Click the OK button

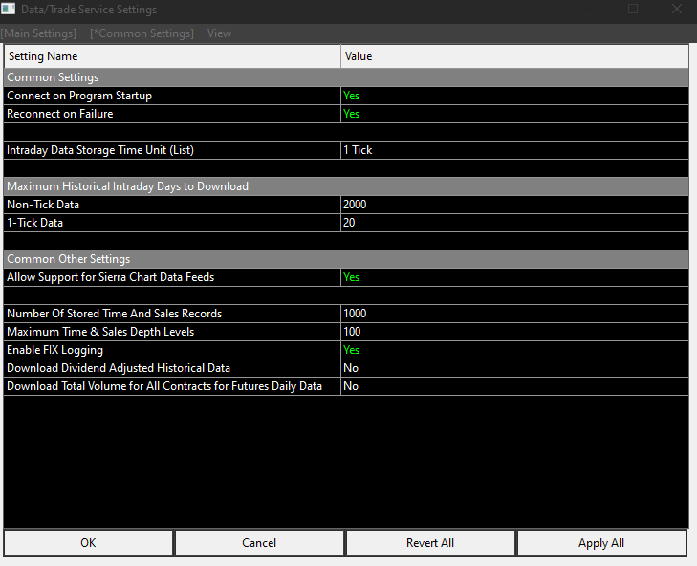(x=88, y=543)
